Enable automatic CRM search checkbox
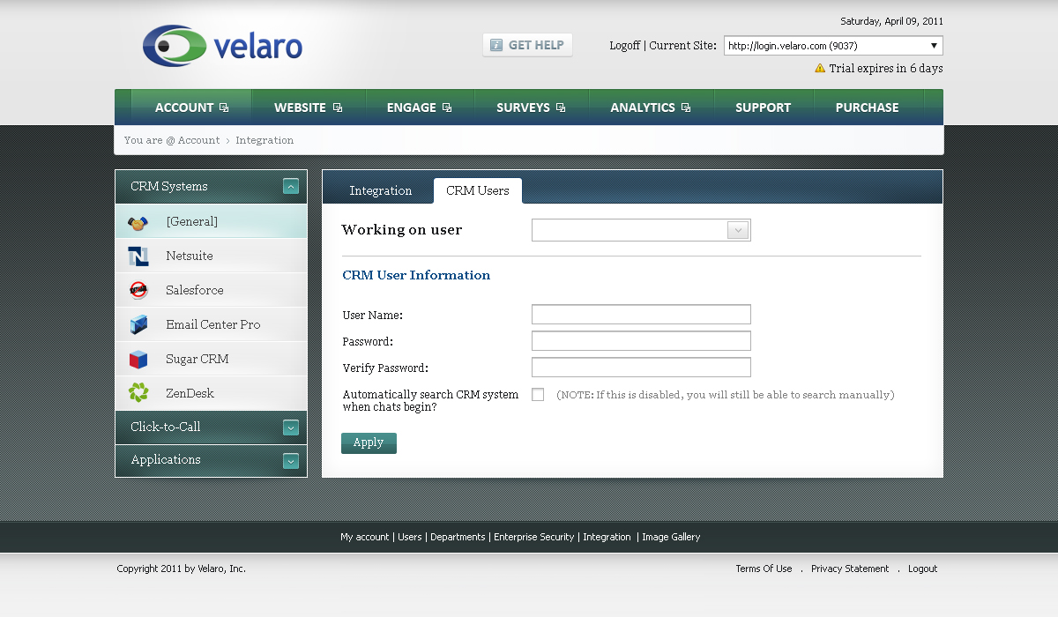 538,395
